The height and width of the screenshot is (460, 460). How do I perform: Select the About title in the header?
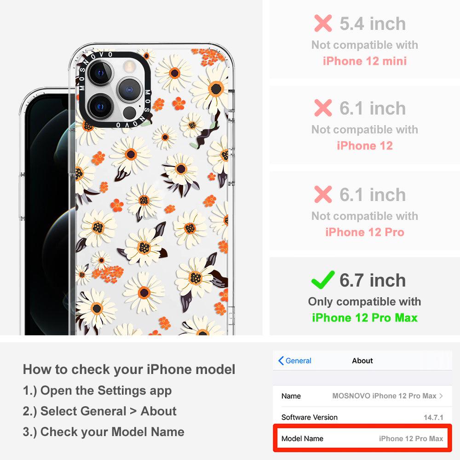tap(362, 361)
